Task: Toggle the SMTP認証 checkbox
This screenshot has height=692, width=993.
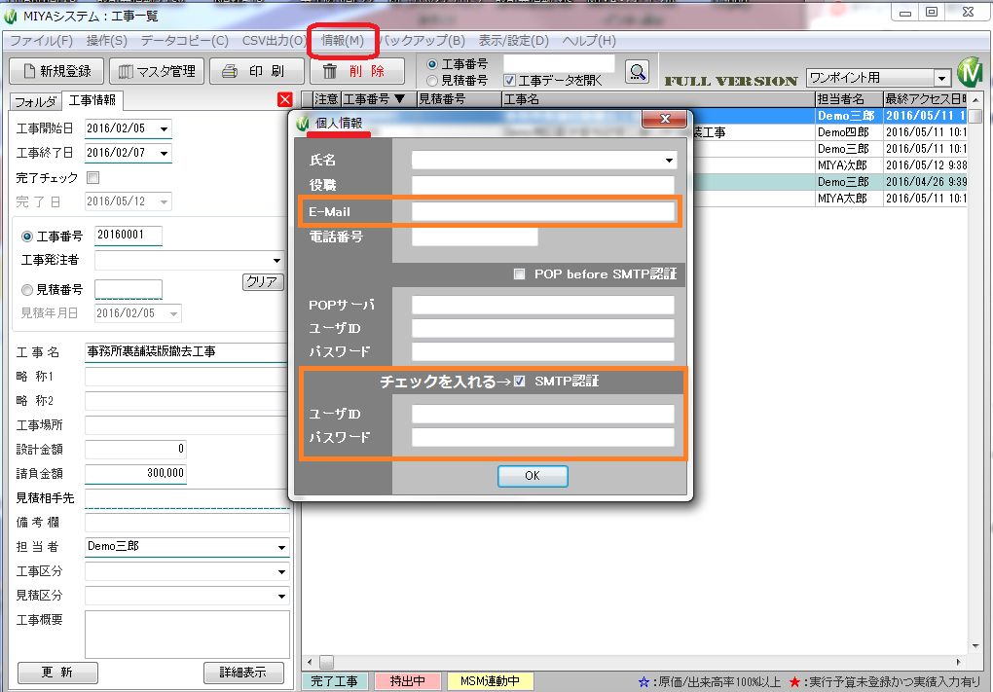Action: coord(519,382)
